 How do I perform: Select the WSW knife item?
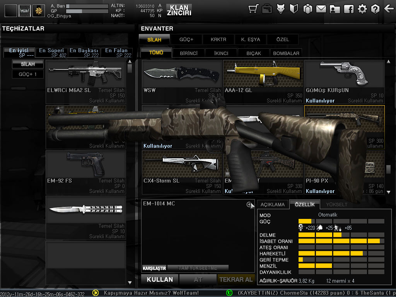click(x=182, y=82)
